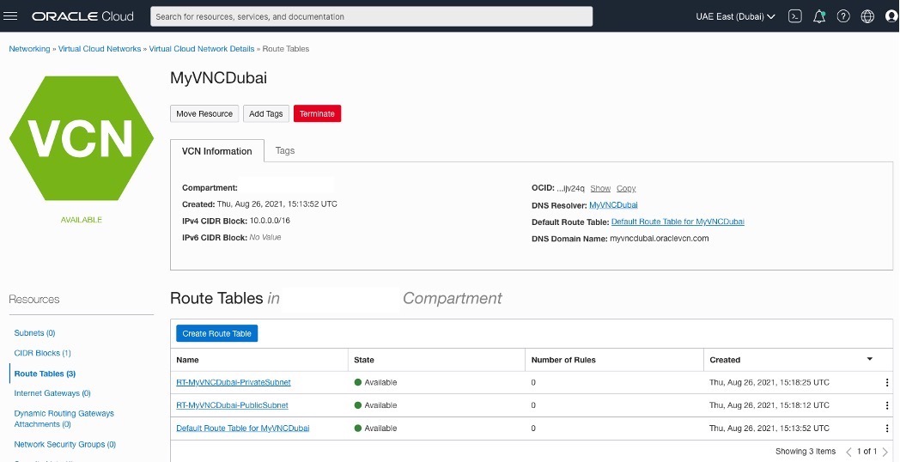Select Internet Gateways (0) in Resources
This screenshot has width=900, height=462.
pyautogui.click(x=52, y=393)
